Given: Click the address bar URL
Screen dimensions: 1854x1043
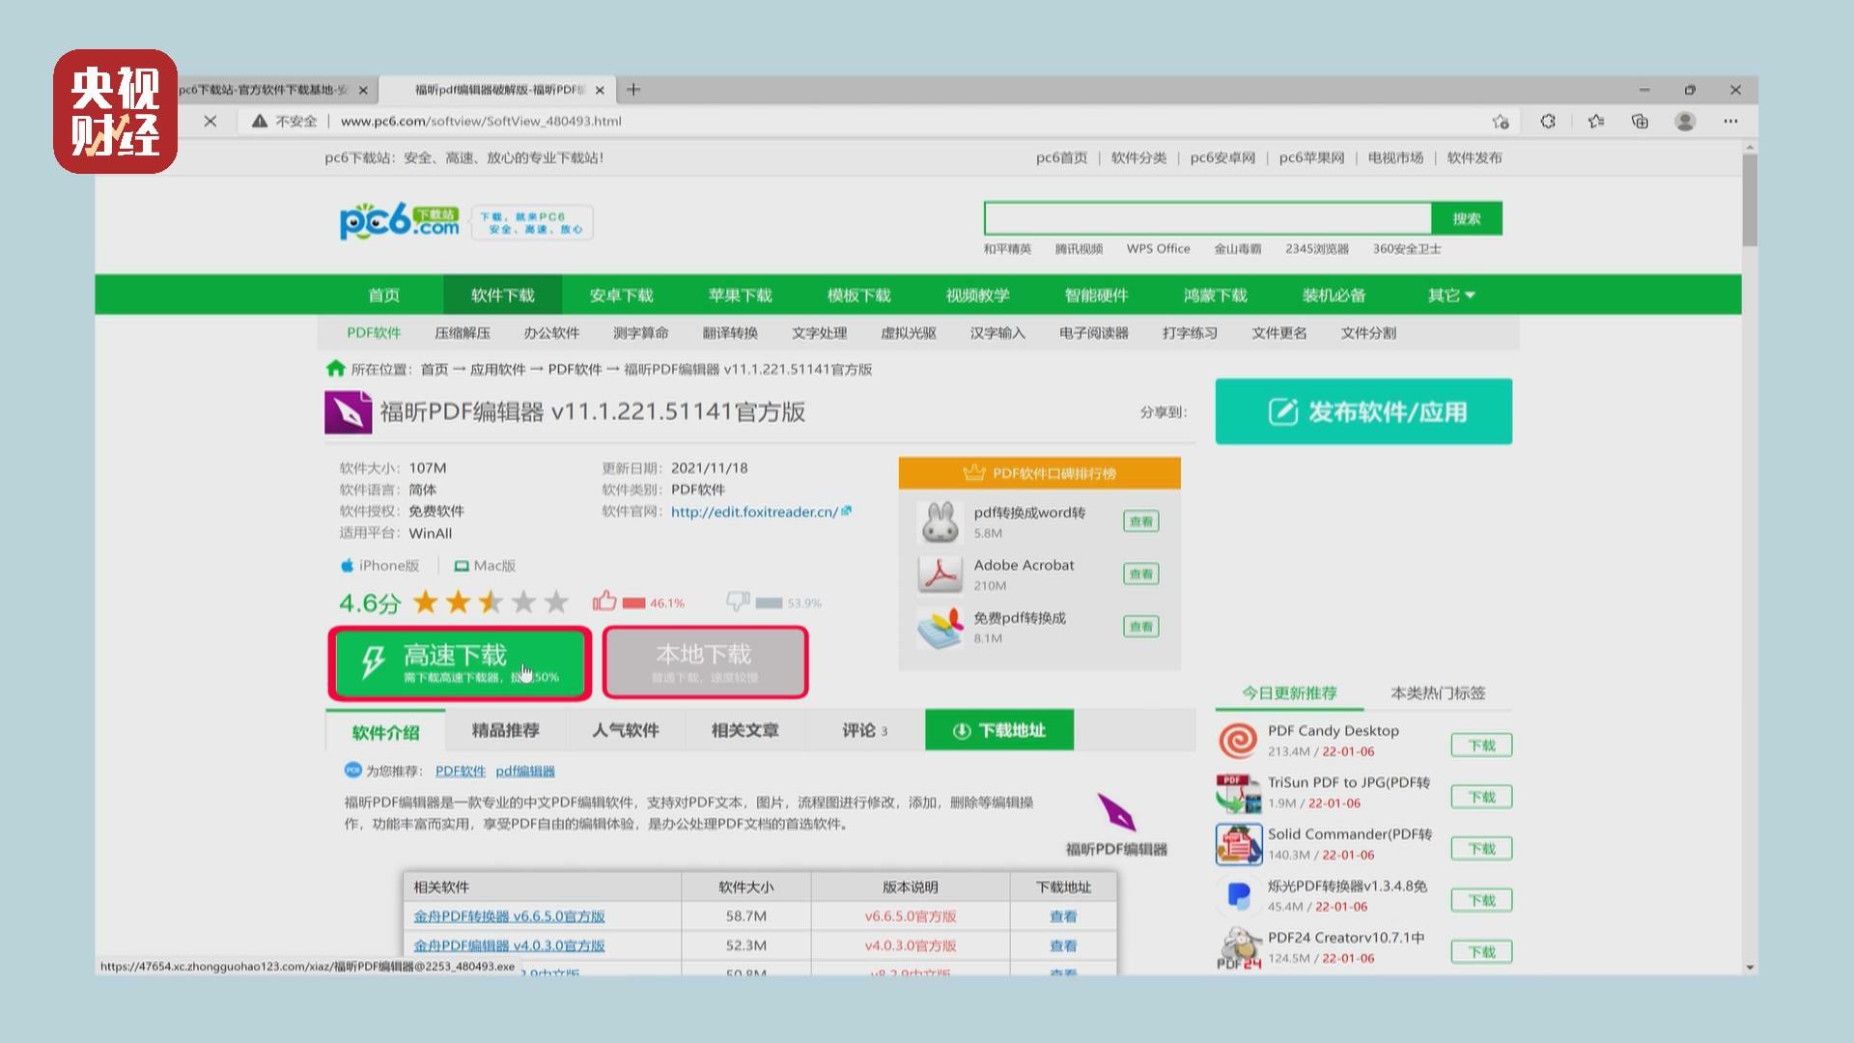Looking at the screenshot, I should tap(481, 121).
